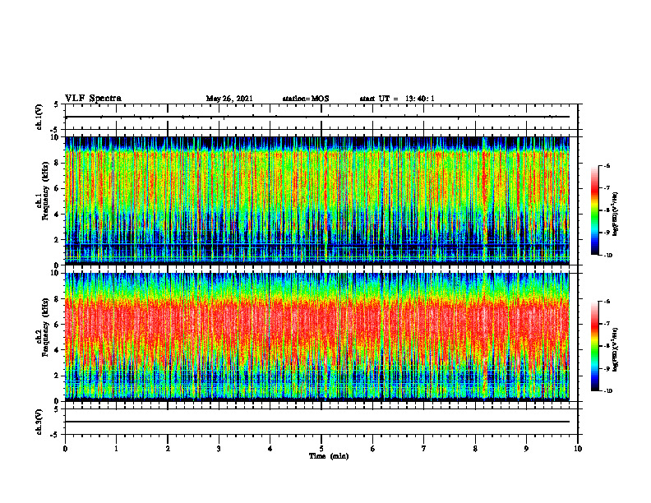Click the "ch.3(V)" axis label
The width and height of the screenshot is (651, 503).
point(39,422)
